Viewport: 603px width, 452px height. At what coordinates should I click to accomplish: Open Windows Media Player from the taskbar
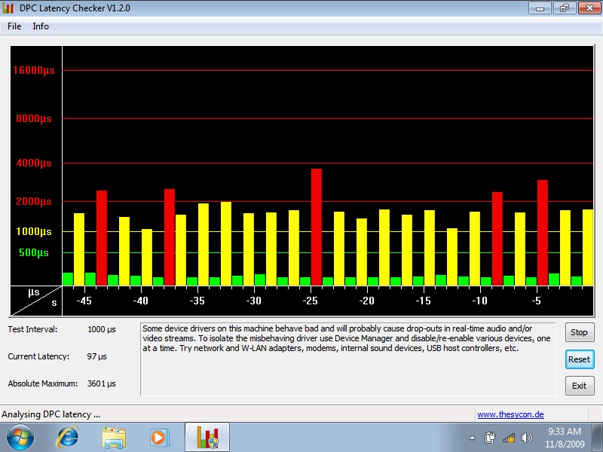coord(158,438)
